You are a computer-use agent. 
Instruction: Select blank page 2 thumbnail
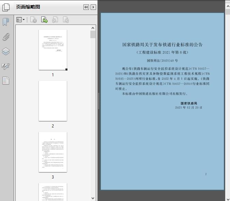click(x=53, y=101)
